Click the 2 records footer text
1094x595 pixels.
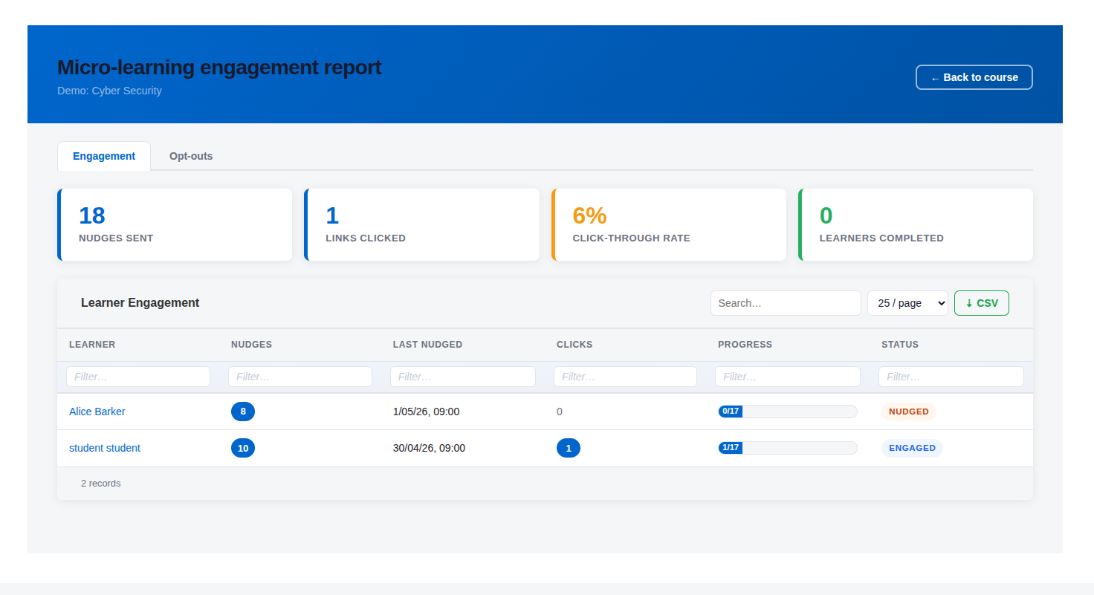tap(101, 484)
